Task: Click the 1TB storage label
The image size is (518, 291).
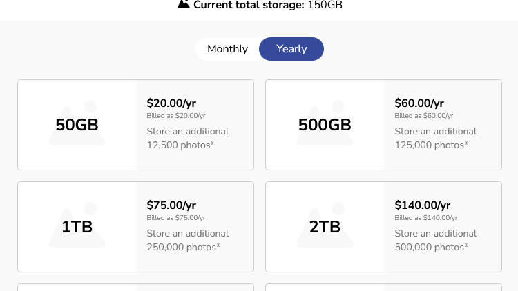Action: [x=77, y=227]
